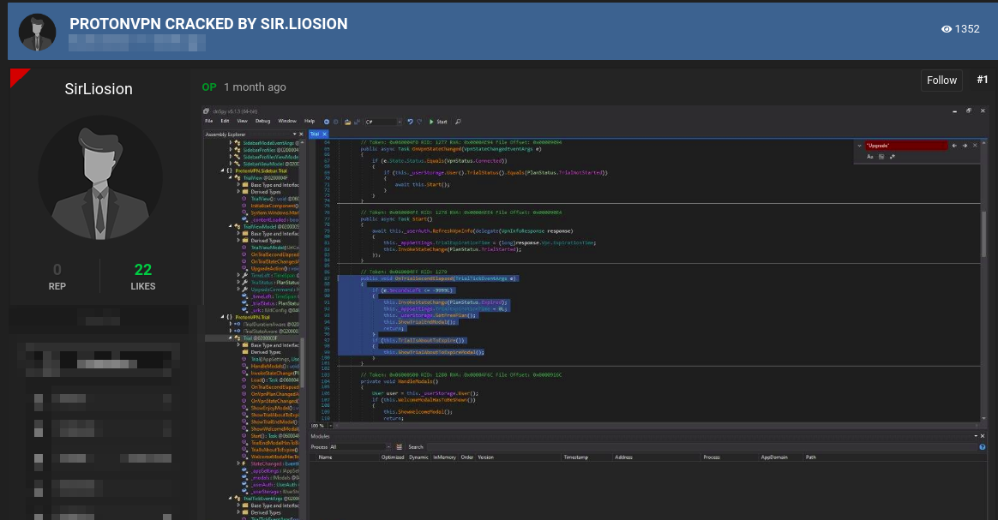998x520 pixels.
Task: Click the Follow button on the post
Action: pyautogui.click(x=941, y=80)
